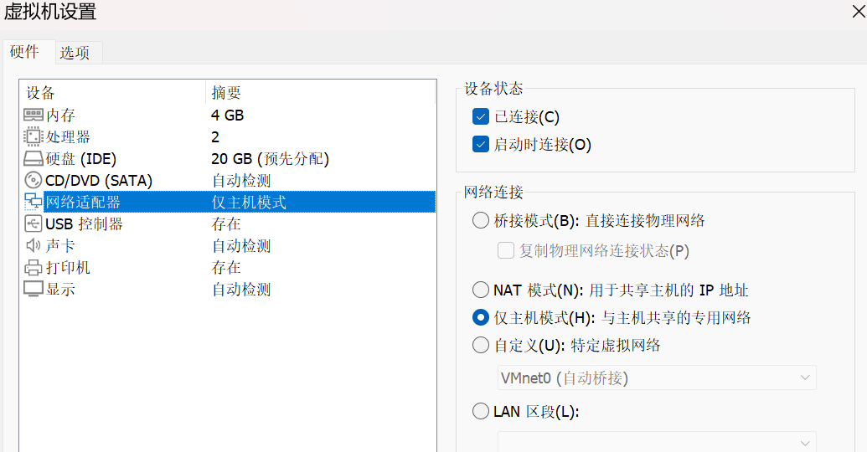Expand the LAN segment dropdown list
867x452 pixels.
[657, 443]
